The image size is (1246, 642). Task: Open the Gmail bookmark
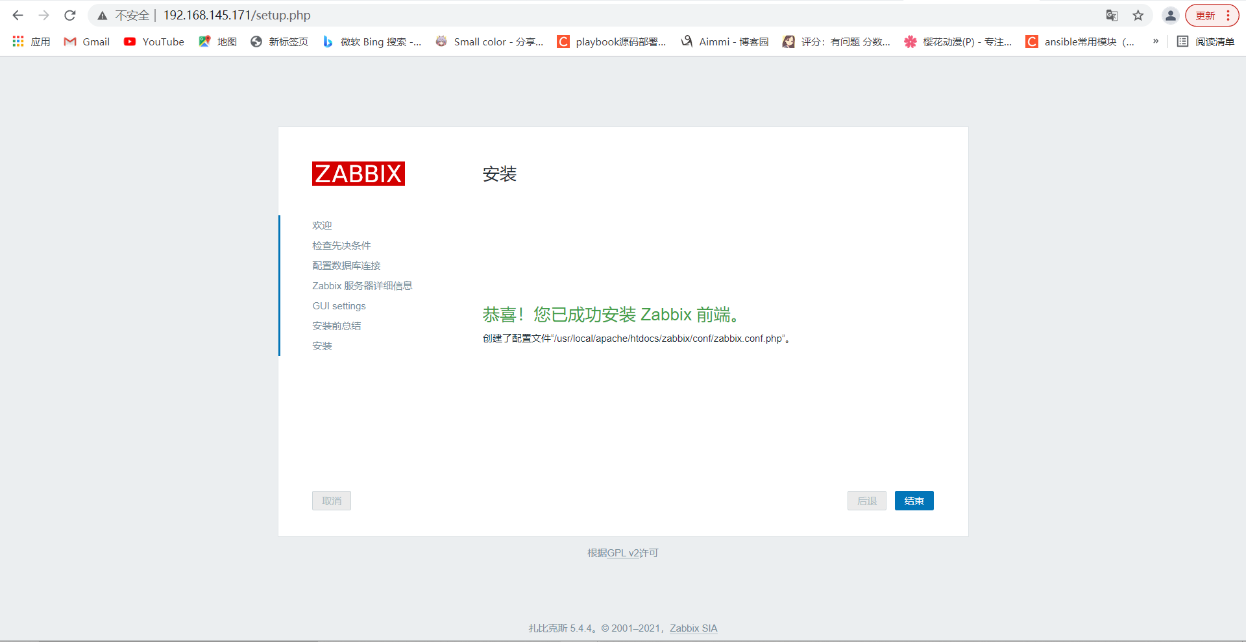pos(87,42)
